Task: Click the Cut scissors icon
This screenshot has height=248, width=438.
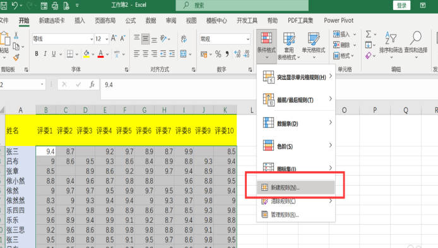Action: 16,35
